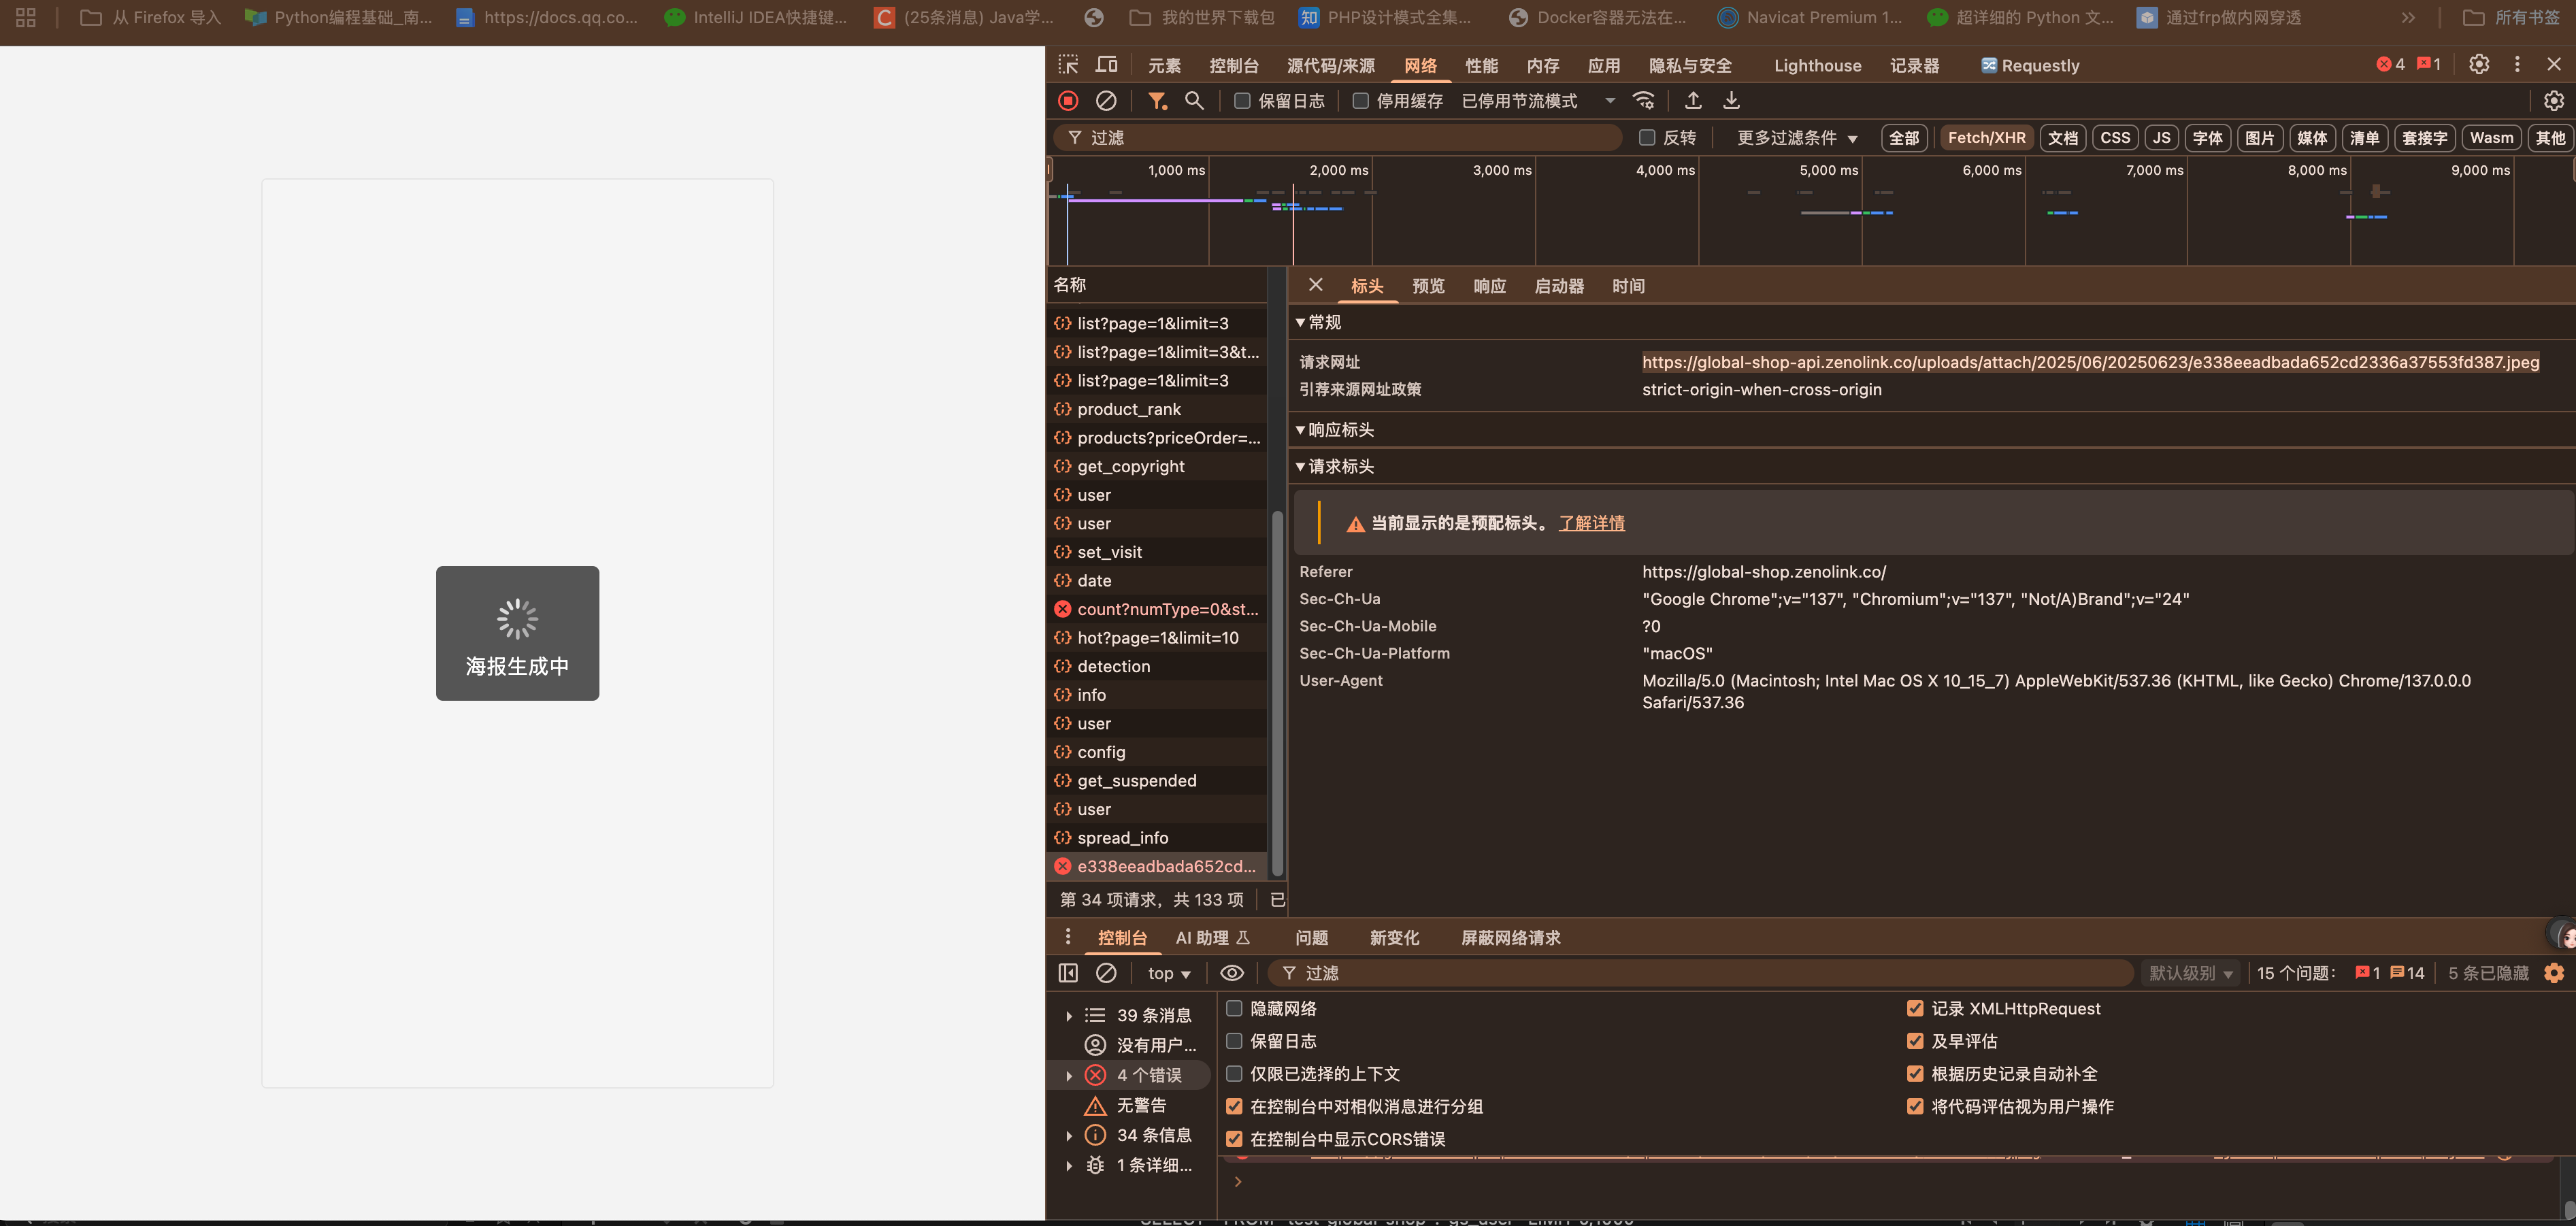The height and width of the screenshot is (1226, 2576).
Task: Open DevTools settings gear icon
Action: [2479, 65]
